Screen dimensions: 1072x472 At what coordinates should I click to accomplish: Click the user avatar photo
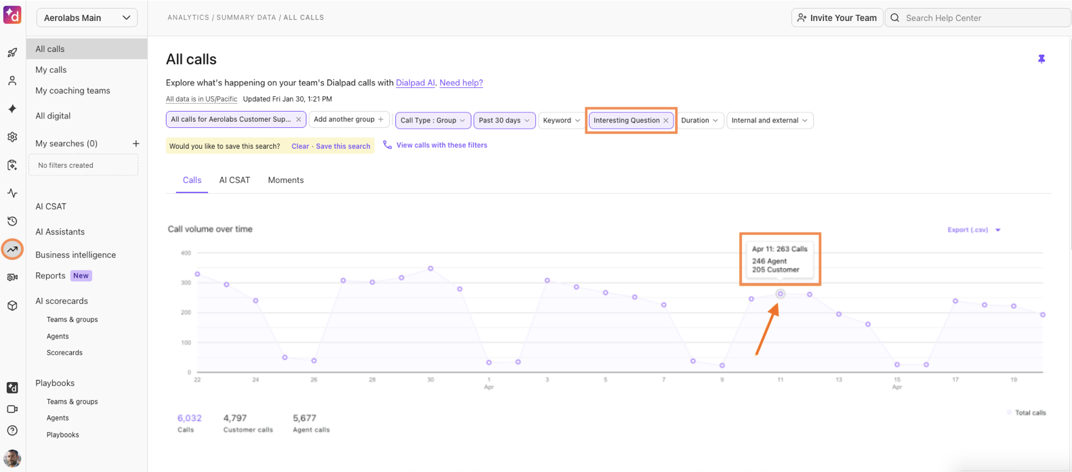point(12,458)
